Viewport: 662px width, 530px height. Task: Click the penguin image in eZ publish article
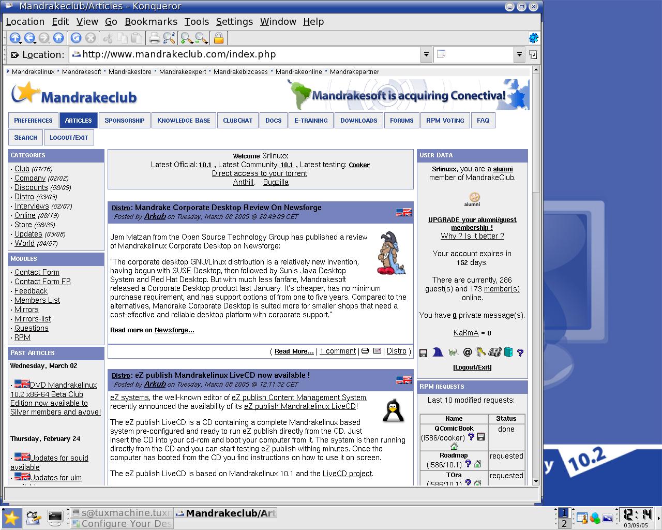[393, 410]
